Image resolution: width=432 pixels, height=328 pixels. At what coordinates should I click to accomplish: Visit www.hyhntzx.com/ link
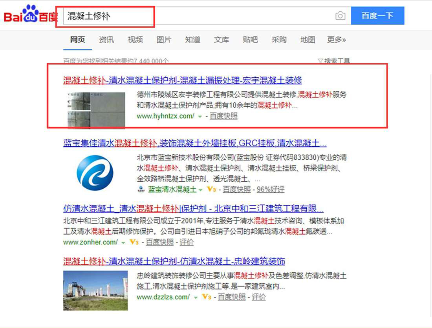coord(166,116)
